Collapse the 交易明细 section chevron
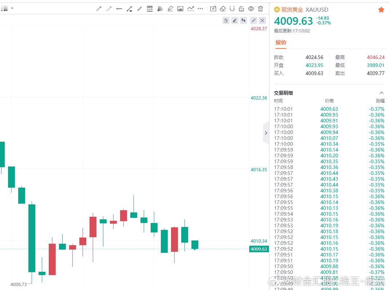Image resolution: width=389 pixels, height=290 pixels. [382, 93]
